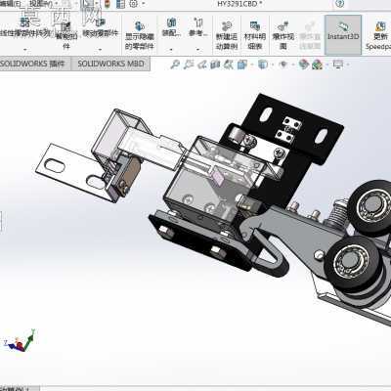The image size is (391, 391).
Task: Expand dropdown under 装配...
Action: coord(171,50)
